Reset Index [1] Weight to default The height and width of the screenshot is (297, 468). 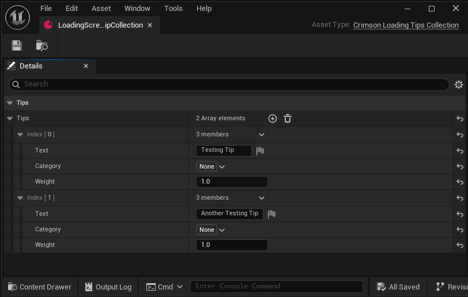point(460,245)
